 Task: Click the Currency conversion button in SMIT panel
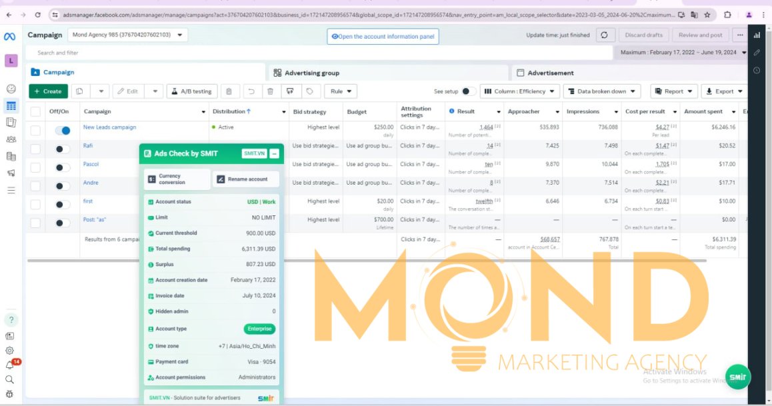(x=177, y=179)
